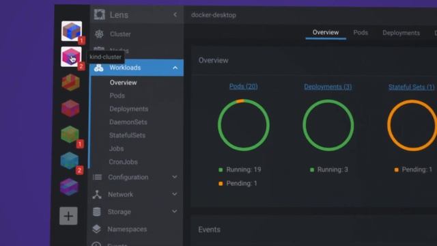
Task: Open the Pods (20) link
Action: [243, 87]
